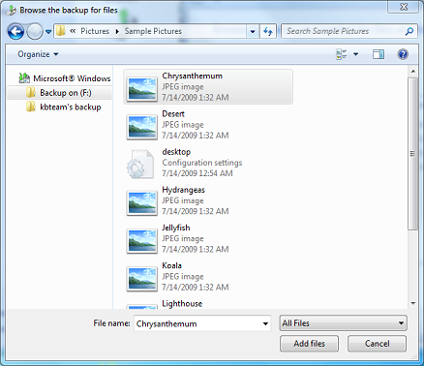Click the Desert image thumbnail
424x366 pixels.
142,127
